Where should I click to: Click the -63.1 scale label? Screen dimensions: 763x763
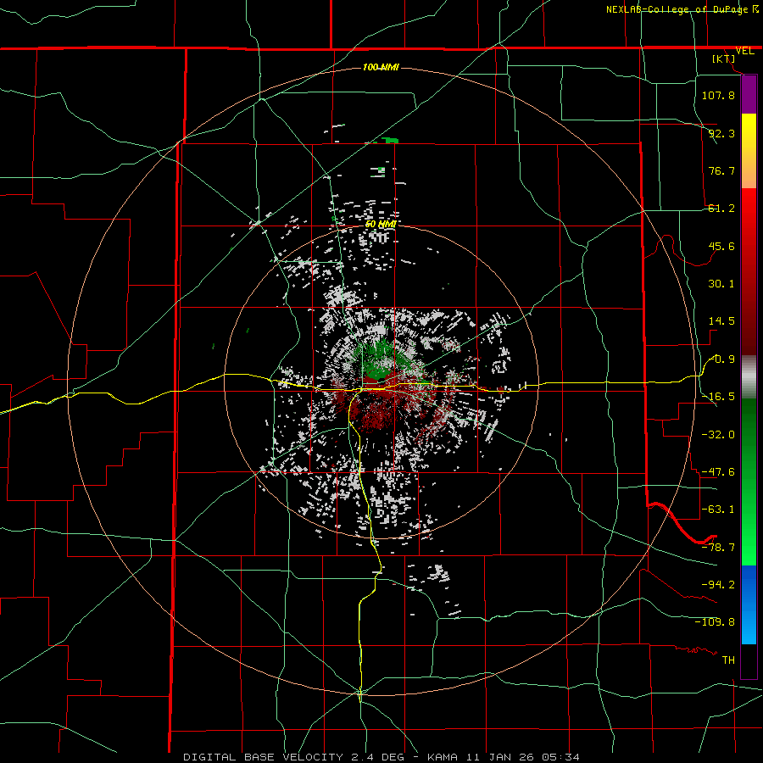[718, 510]
